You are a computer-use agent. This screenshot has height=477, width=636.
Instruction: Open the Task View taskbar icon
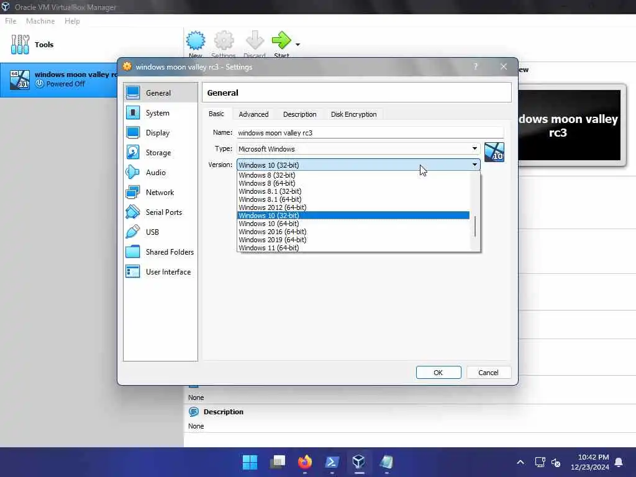coord(278,462)
